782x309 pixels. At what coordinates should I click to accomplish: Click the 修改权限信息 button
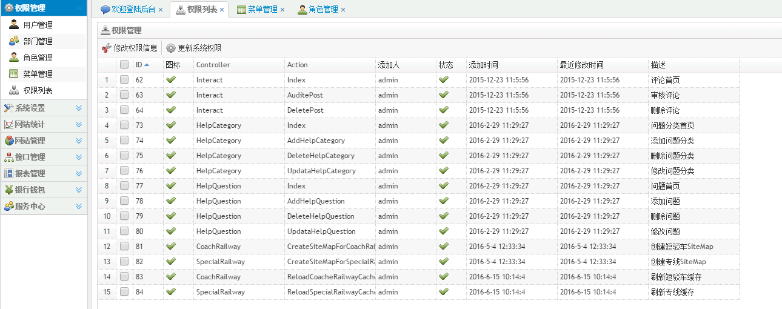[130, 48]
